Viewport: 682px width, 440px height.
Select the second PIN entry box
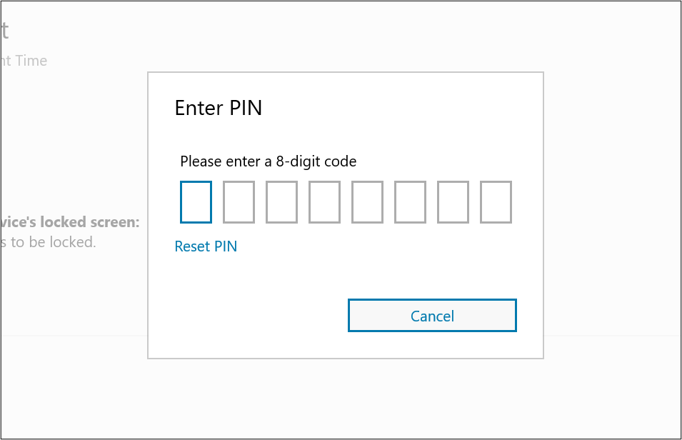tap(239, 202)
